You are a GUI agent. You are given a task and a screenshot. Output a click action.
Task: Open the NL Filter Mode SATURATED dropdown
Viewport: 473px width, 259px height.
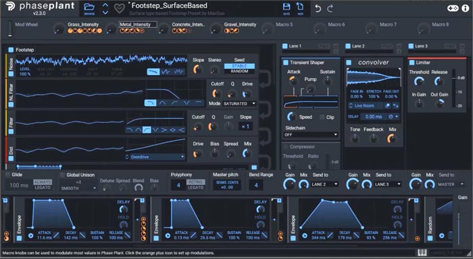click(239, 104)
